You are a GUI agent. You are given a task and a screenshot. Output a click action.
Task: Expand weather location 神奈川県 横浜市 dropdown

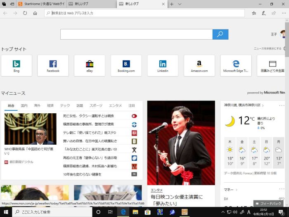(x=263, y=105)
